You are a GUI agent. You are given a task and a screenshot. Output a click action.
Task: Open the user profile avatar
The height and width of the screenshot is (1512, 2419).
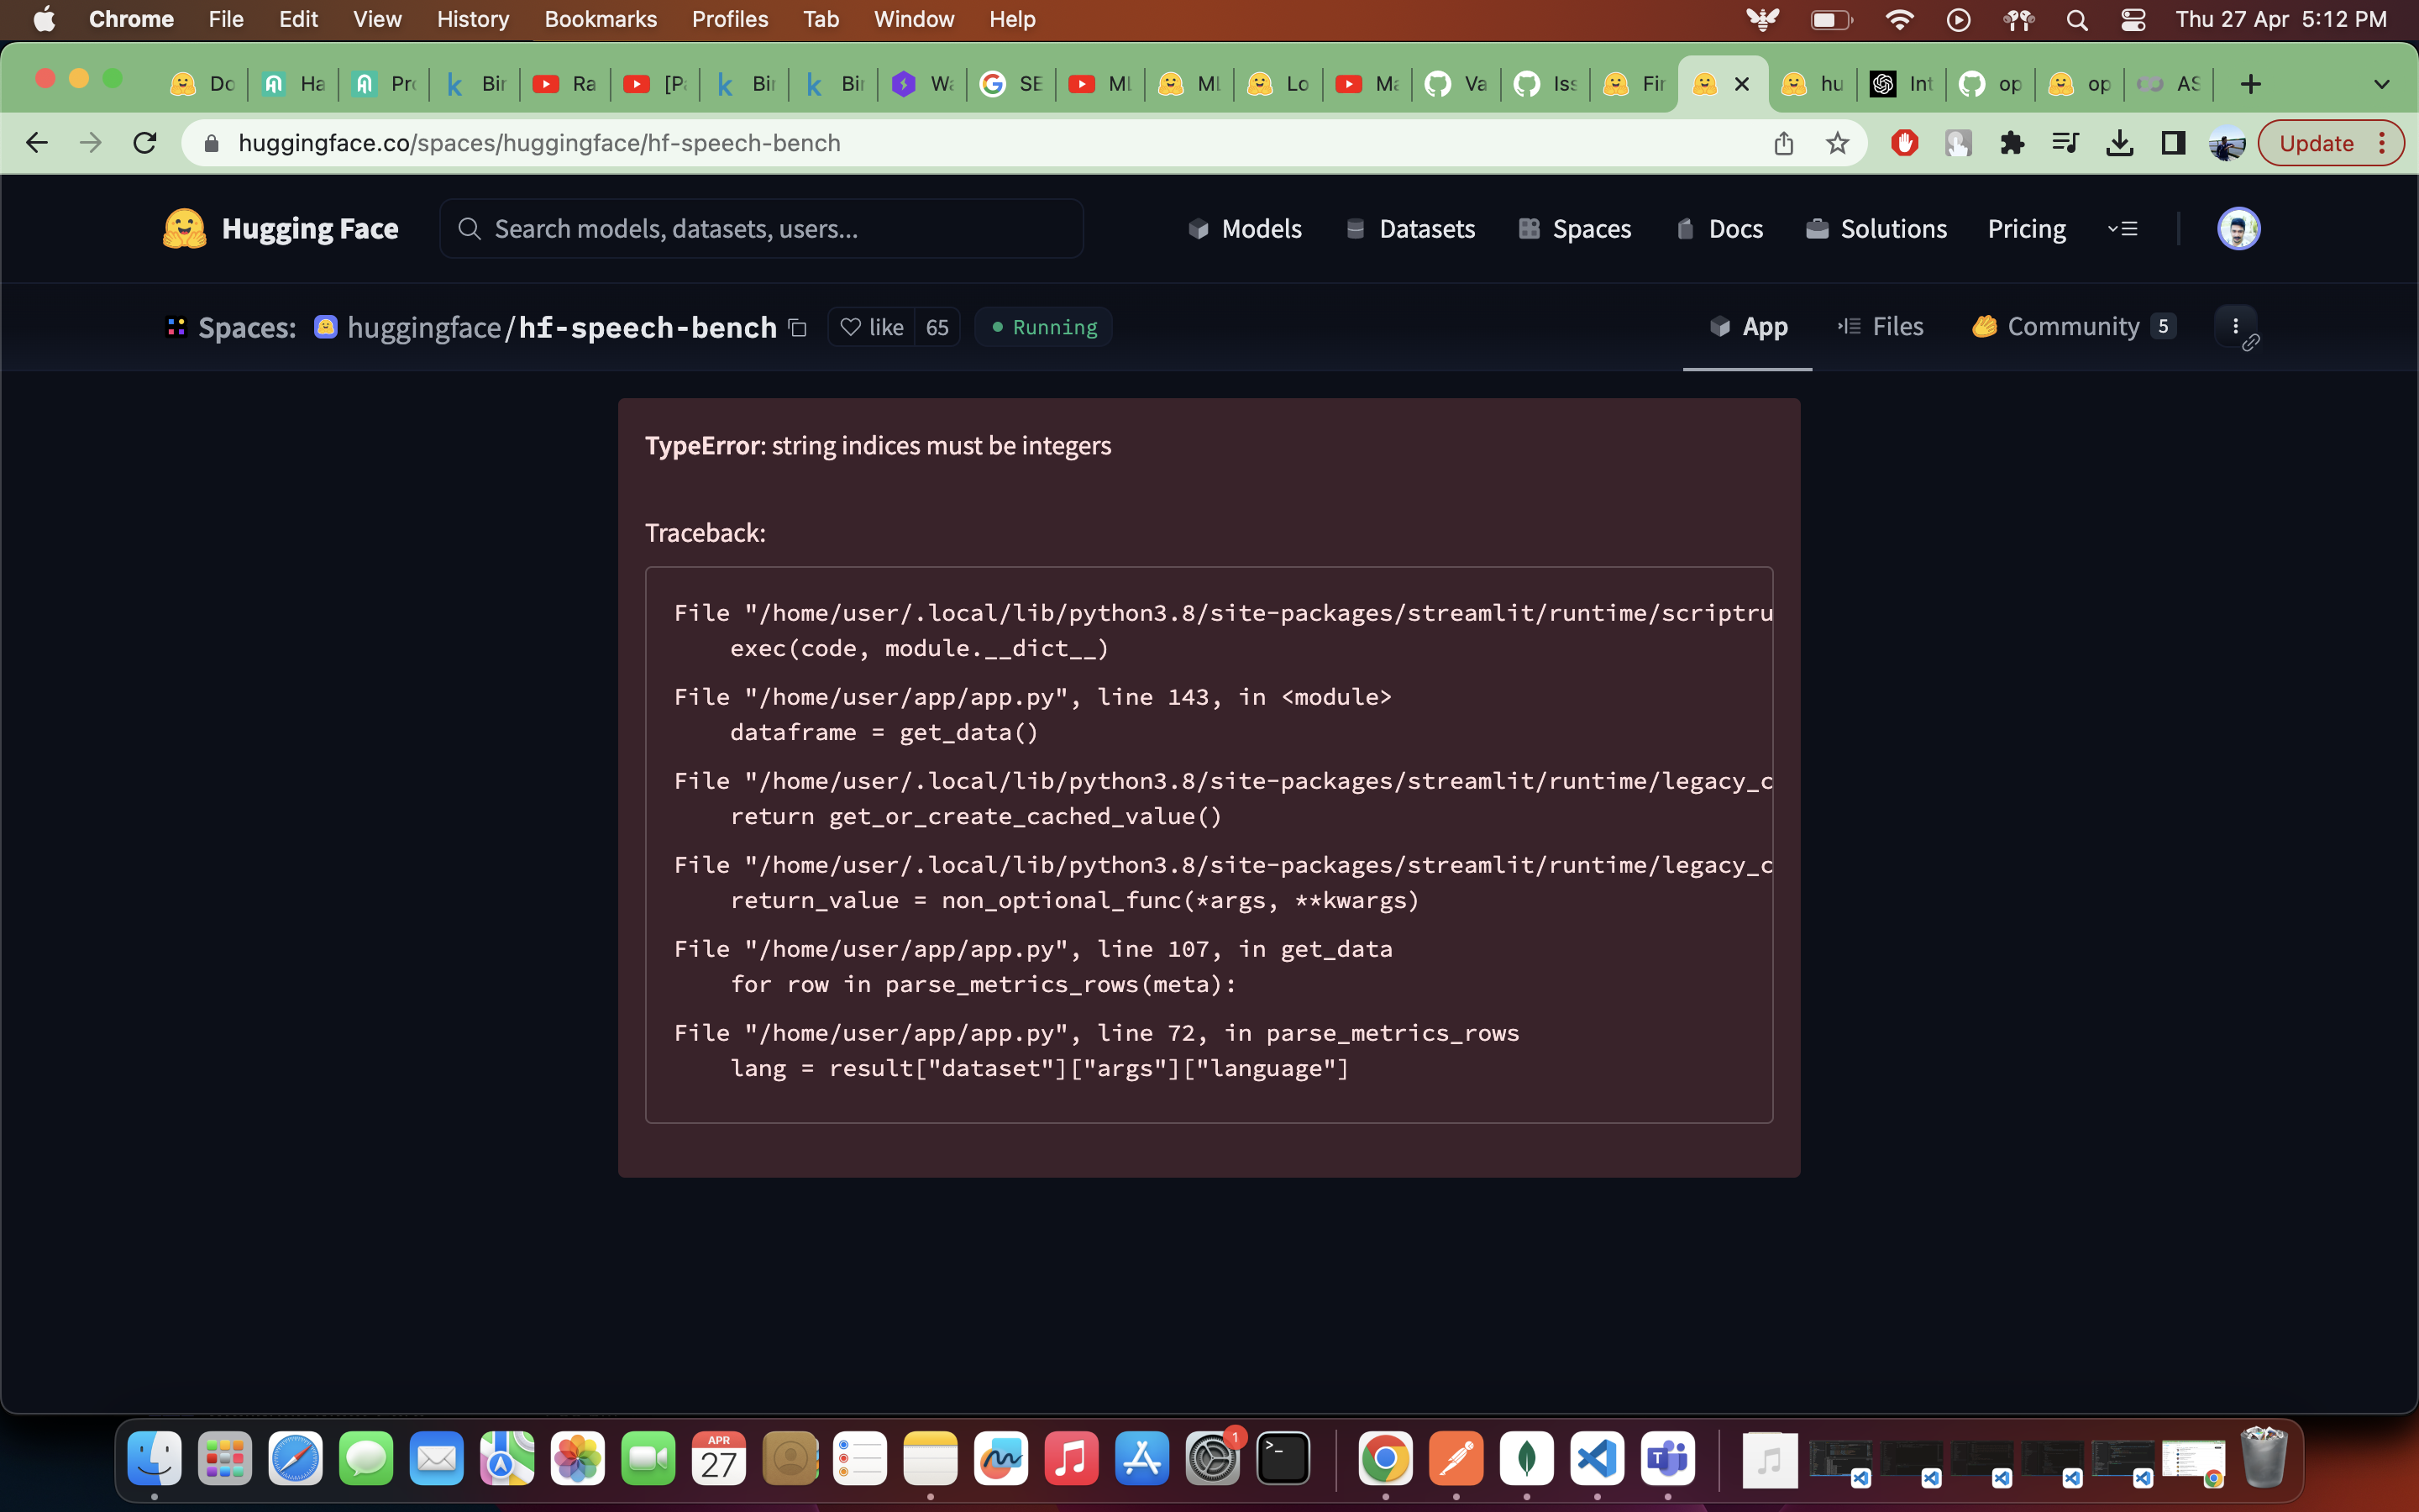click(x=2238, y=229)
